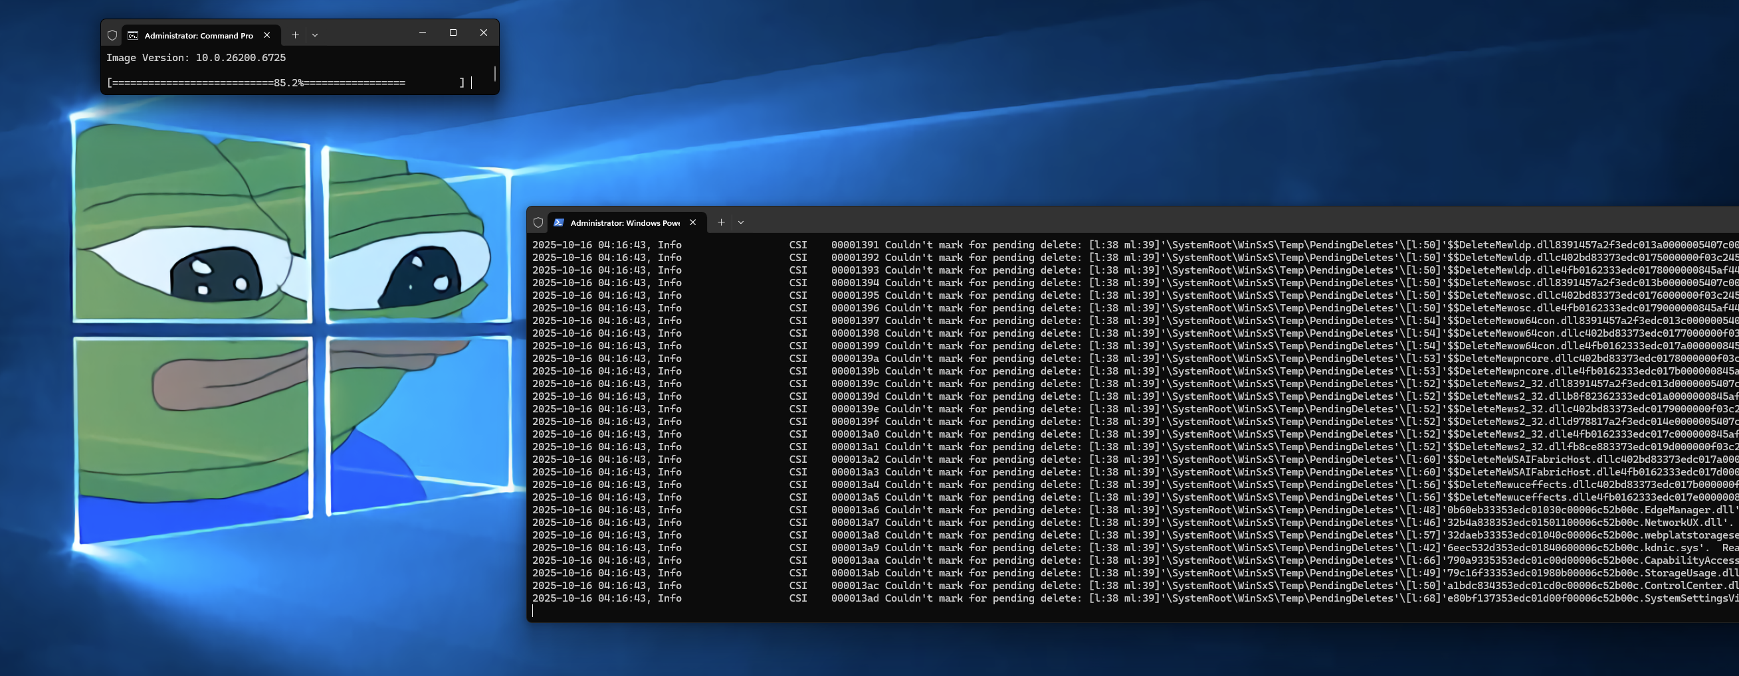Close the Administrator: Windows PowerShell tab
Viewport: 1739px width, 676px height.
(692, 222)
